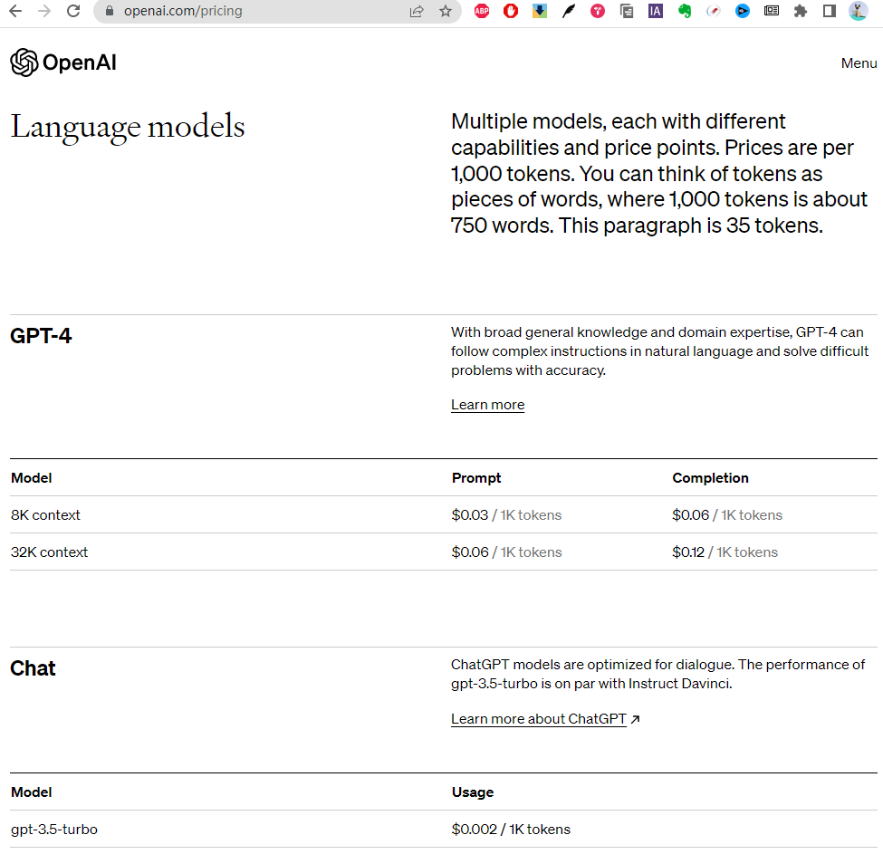The height and width of the screenshot is (854, 883).
Task: Click the 'GPT-4' section heading
Action: (x=41, y=336)
